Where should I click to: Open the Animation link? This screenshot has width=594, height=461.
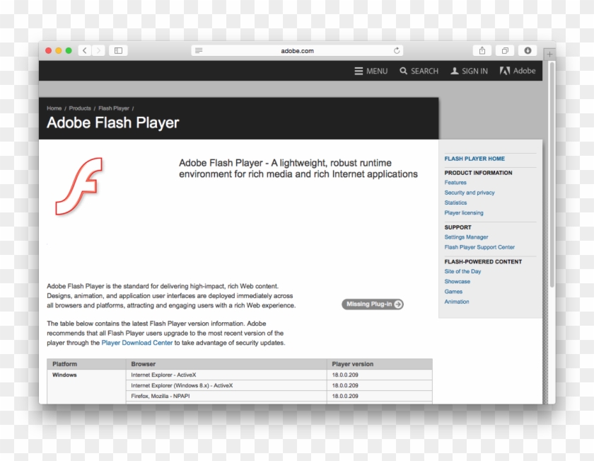click(457, 302)
